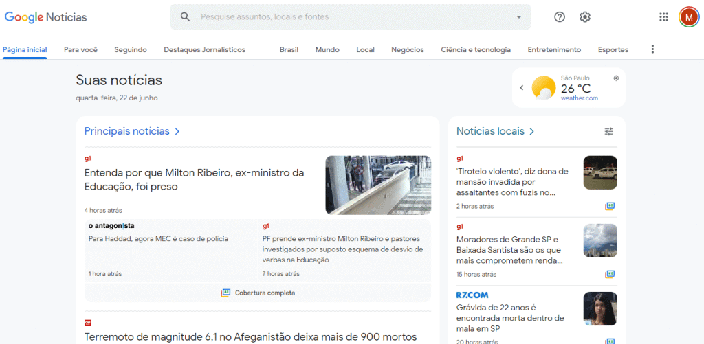Image resolution: width=704 pixels, height=344 pixels.
Task: Select the Página inicial tab
Action: coord(25,50)
